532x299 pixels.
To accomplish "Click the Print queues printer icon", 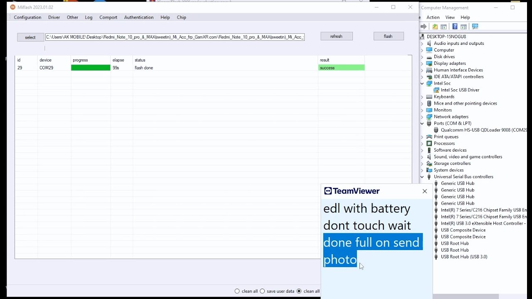I will pos(429,137).
